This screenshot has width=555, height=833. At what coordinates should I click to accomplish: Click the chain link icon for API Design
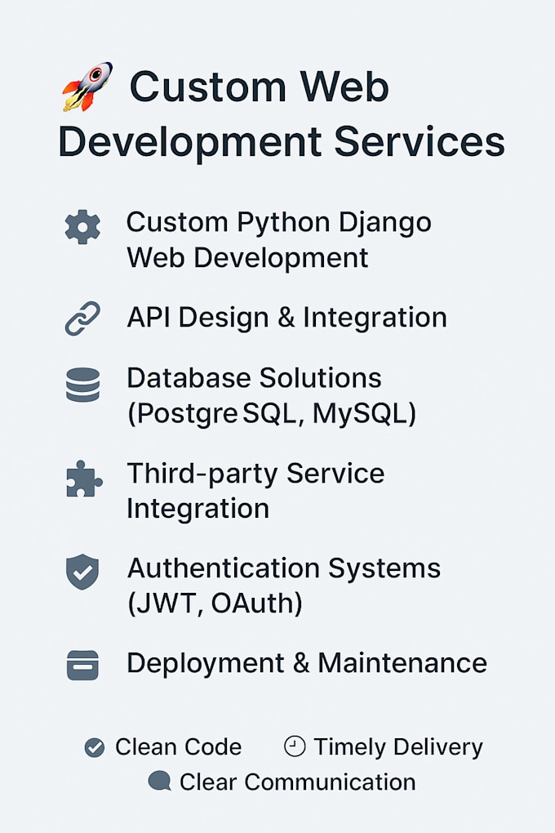tap(82, 318)
